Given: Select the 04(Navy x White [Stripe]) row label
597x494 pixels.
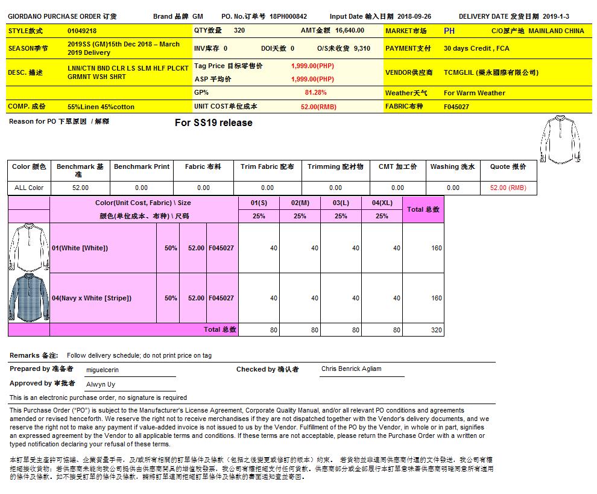Looking at the screenshot, I should 92,298.
